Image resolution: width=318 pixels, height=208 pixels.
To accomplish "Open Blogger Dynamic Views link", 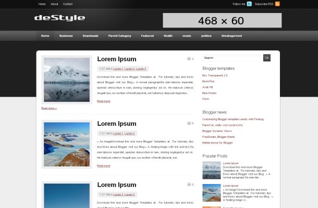I will tap(217, 131).
